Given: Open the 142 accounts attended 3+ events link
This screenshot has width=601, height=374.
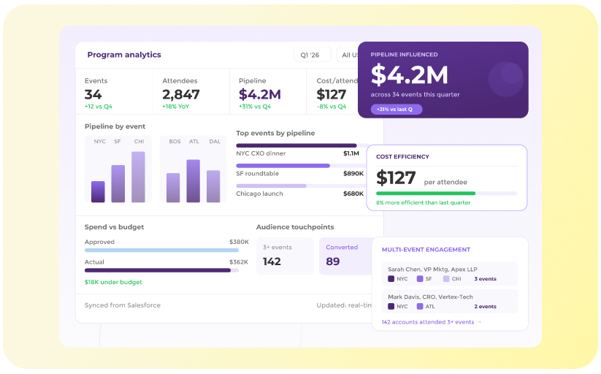Looking at the screenshot, I should pyautogui.click(x=431, y=322).
